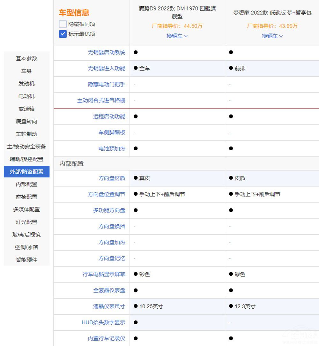The image size is (319, 346).
Task: Go to 基本参数 in sidebar
Action: point(26,58)
